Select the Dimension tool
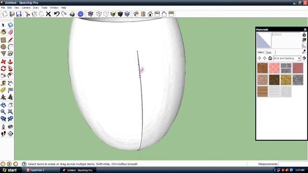Viewport: 308px width, 173px height. (x=10, y=83)
